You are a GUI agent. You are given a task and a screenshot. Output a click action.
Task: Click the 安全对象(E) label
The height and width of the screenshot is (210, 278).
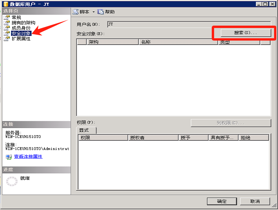[x=90, y=33]
